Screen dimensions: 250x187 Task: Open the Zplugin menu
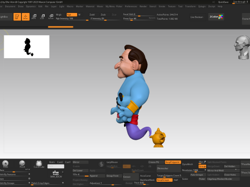[x=202, y=6]
